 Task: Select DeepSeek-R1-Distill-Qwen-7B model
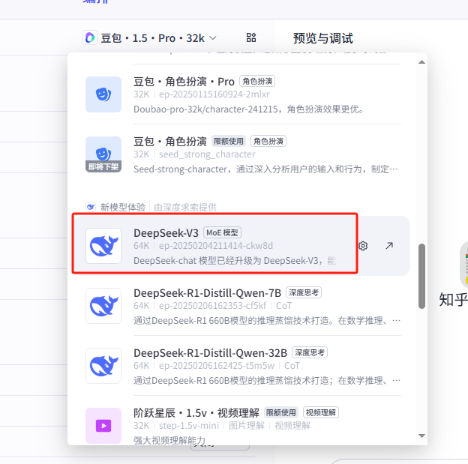241,306
